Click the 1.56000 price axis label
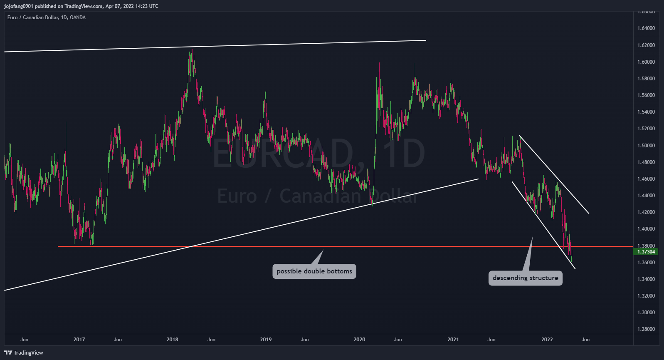The height and width of the screenshot is (360, 664). [646, 95]
